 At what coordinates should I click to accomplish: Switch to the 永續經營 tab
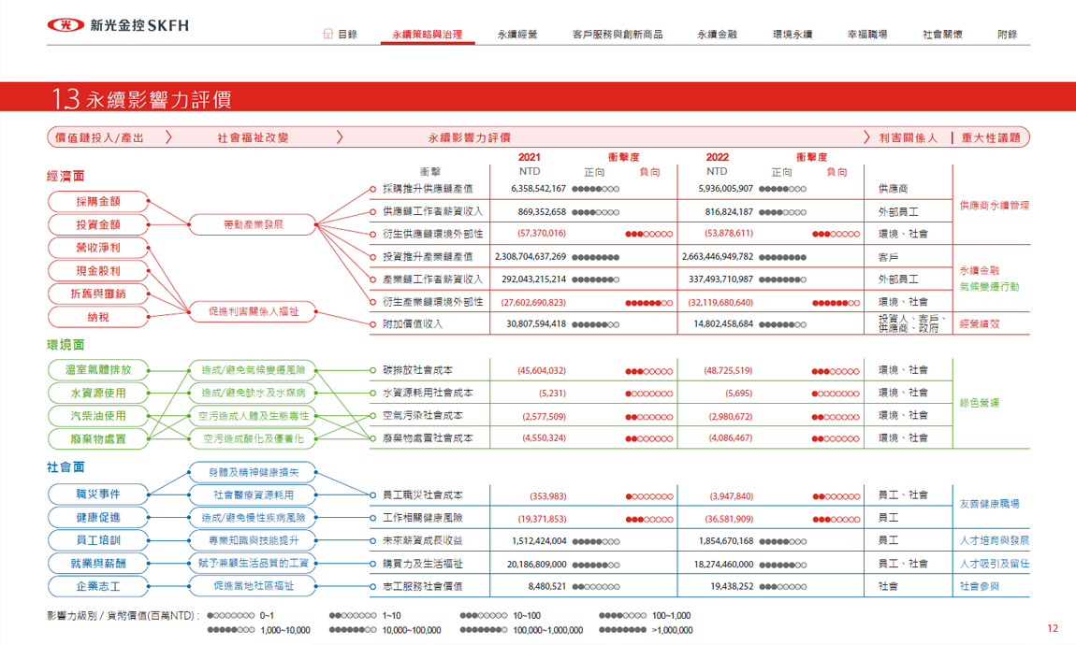point(517,35)
